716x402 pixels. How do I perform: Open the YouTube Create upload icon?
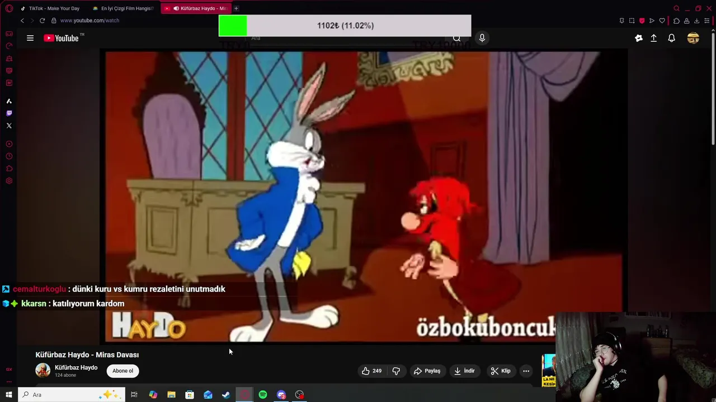point(653,38)
